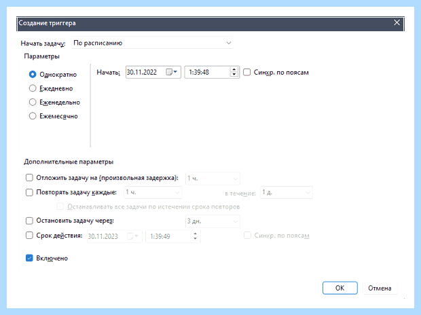421x315 pixels.
Task: Open calendar picker for expiration date 30.11.2023
Action: 132,236
